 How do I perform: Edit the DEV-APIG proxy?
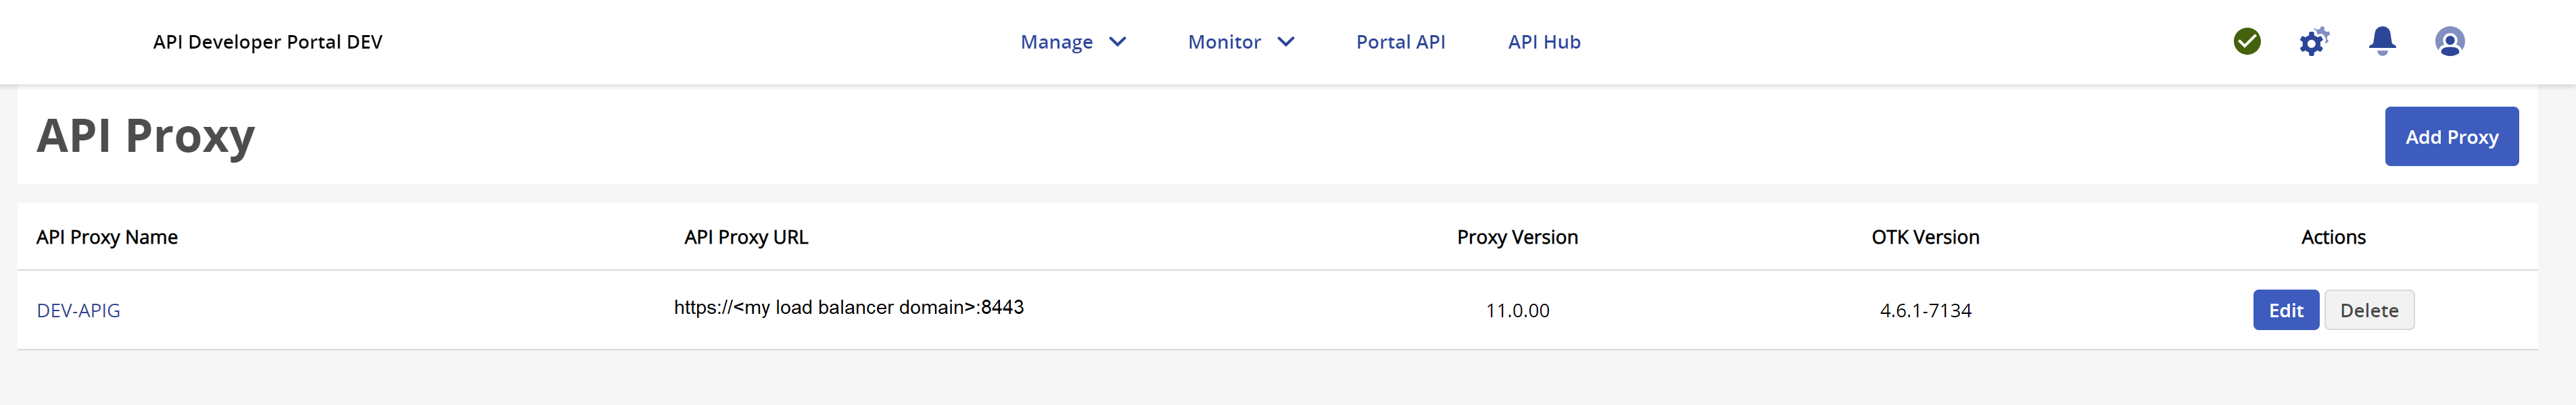click(2285, 310)
